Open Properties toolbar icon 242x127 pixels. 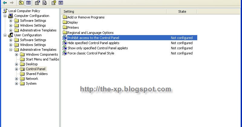pyautogui.click(x=37, y=3)
